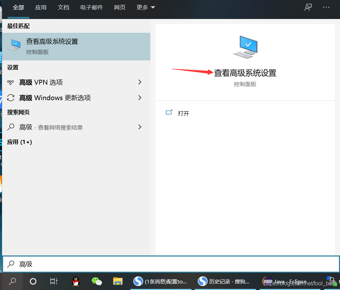
Task: Click the 搜索网页 section header
Action: tap(18, 112)
